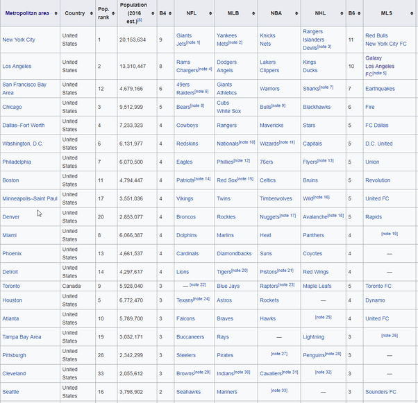Click the Diamondbacks team link
Viewport: 418px width, 403px height.
[x=234, y=254]
